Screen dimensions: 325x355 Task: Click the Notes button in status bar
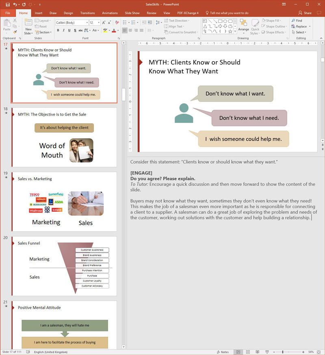click(223, 352)
